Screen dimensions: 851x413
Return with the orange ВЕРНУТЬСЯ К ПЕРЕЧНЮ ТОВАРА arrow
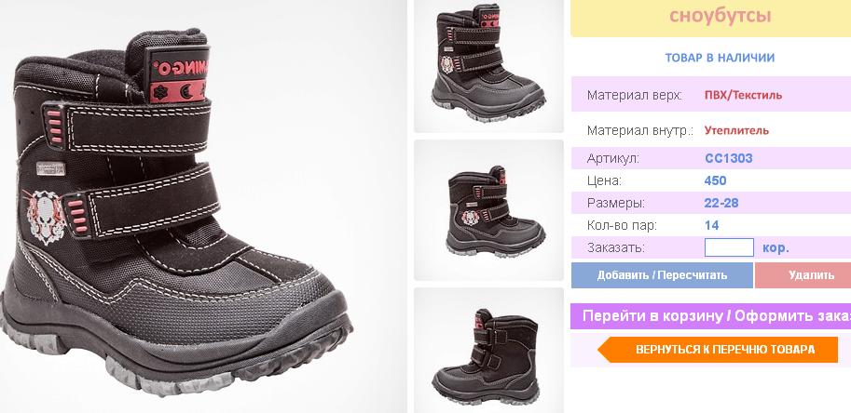718,349
